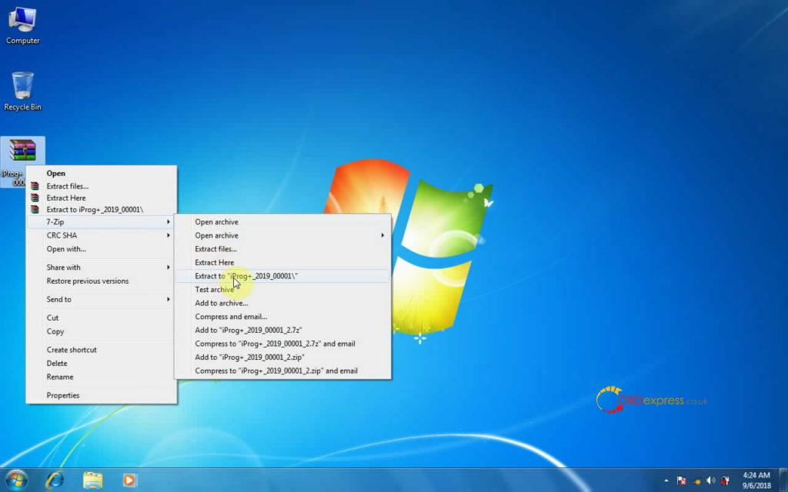This screenshot has width=788, height=492.
Task: Select Extract to iProg+_2019_00001\ WinRAR entry
Action: click(102, 209)
